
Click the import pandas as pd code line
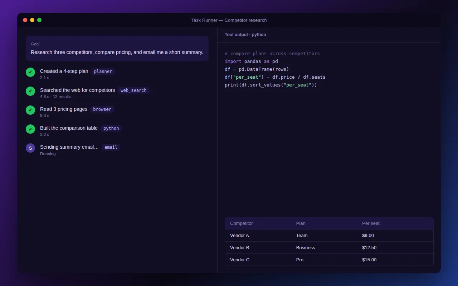coord(251,61)
